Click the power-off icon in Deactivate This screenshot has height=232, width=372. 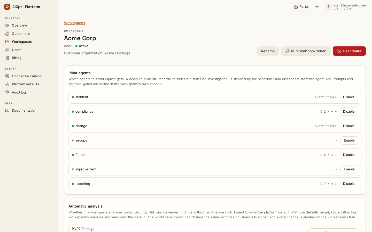(x=339, y=51)
